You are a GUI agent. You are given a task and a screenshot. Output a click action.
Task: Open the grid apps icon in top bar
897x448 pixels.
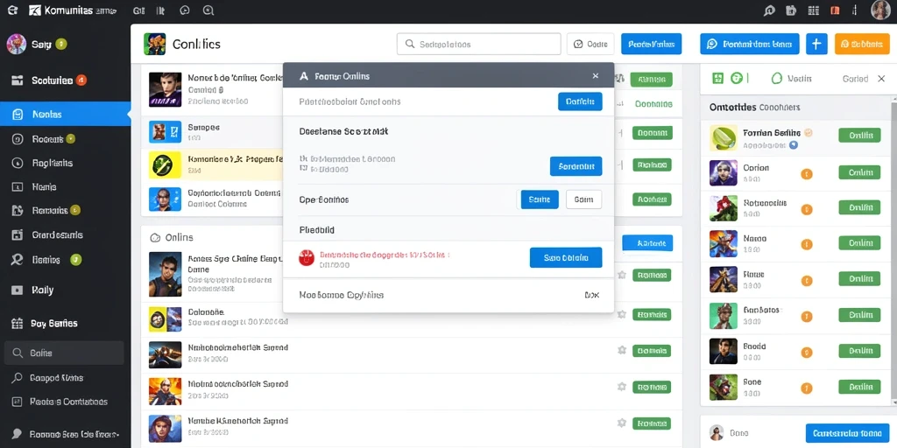click(x=814, y=10)
